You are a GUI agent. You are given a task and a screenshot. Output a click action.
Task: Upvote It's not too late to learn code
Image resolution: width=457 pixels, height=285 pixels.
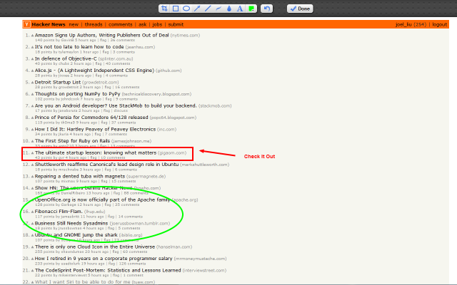[32, 47]
